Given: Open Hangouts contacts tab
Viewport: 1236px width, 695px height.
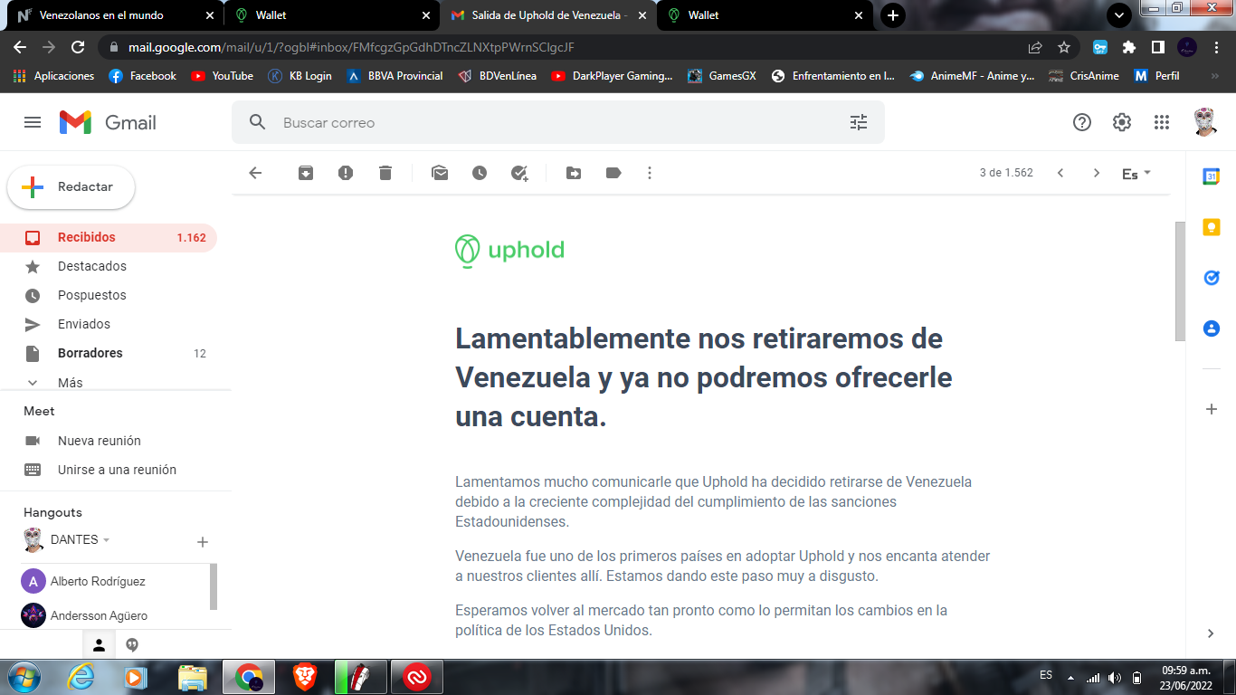Looking at the screenshot, I should point(100,645).
